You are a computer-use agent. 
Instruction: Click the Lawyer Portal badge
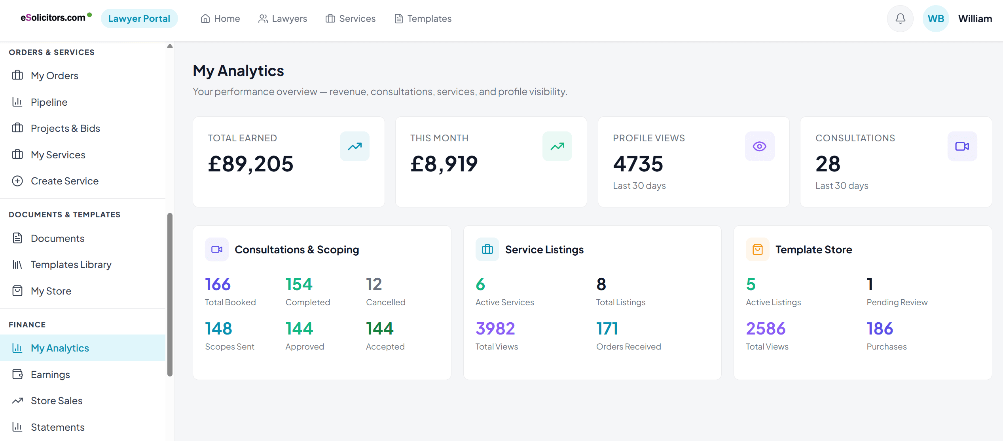pos(139,18)
